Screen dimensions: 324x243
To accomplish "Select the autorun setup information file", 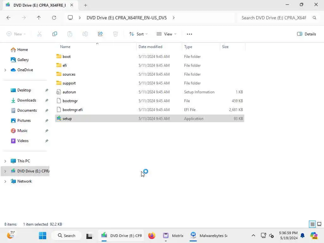I will click(69, 92).
